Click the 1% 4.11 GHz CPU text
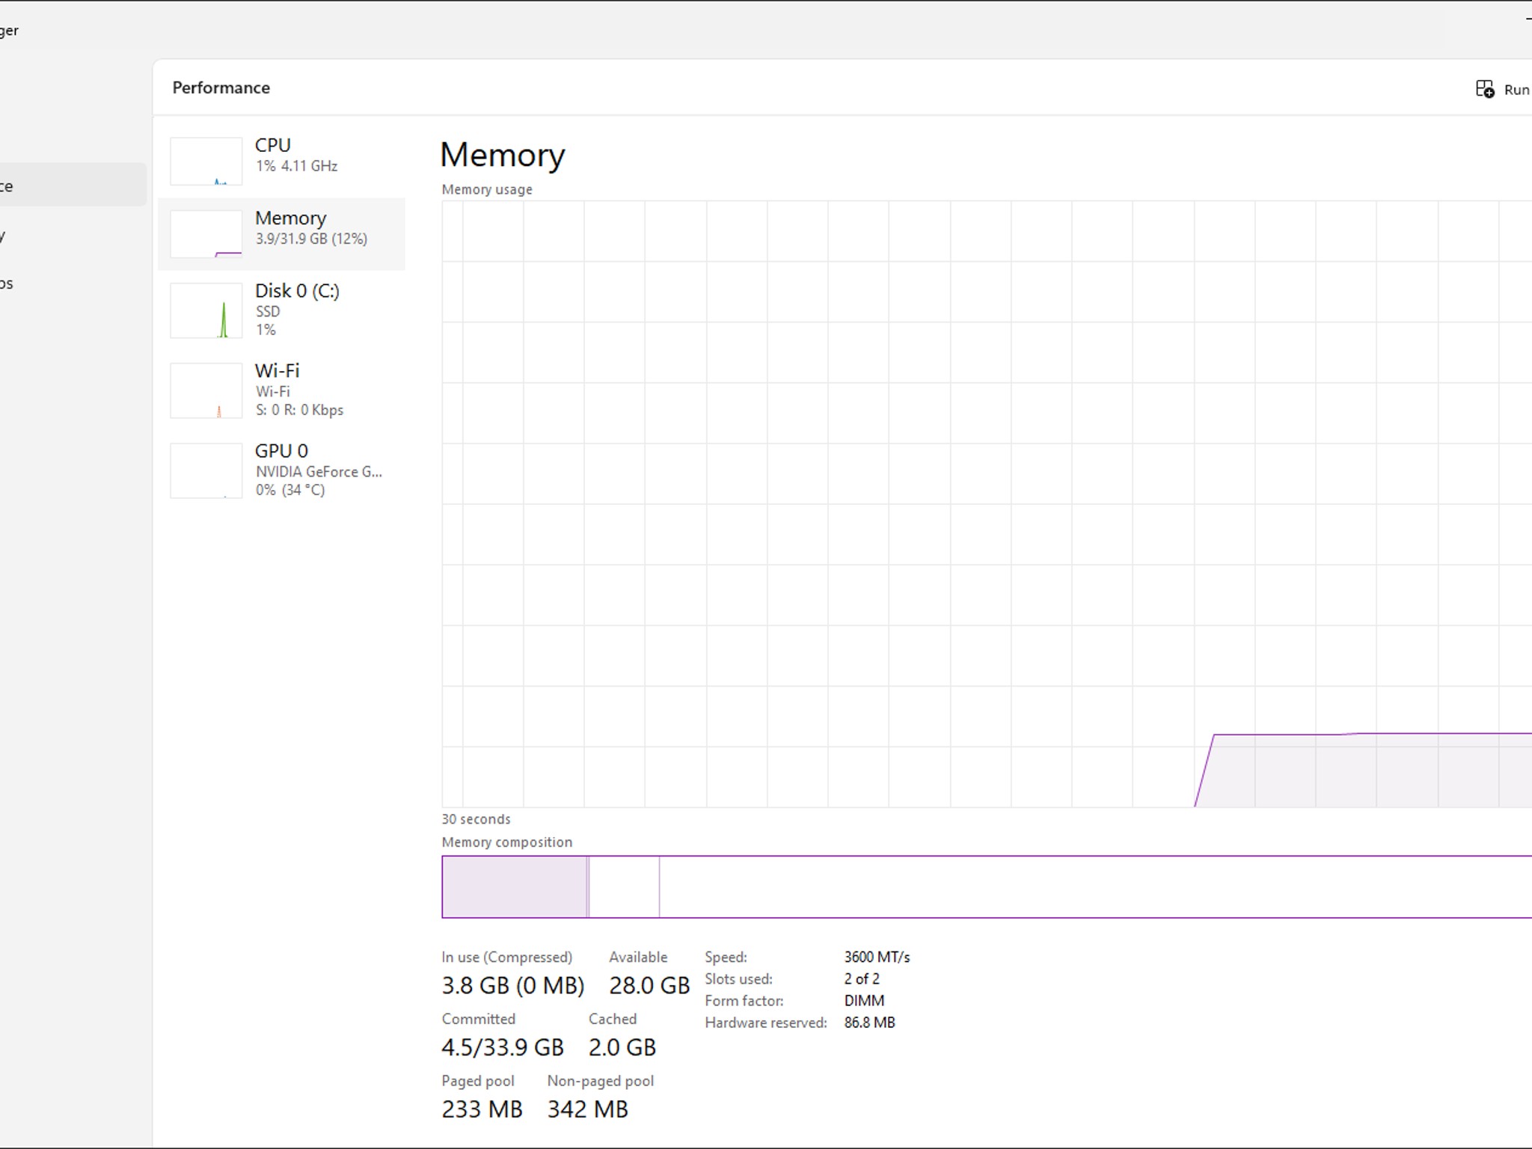 click(x=296, y=166)
